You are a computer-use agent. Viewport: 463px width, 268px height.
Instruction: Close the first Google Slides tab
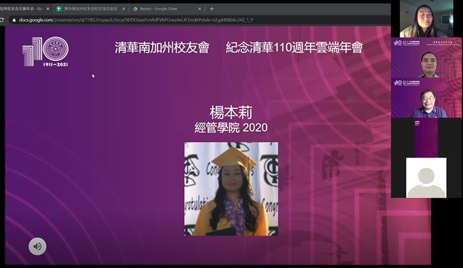click(x=48, y=9)
